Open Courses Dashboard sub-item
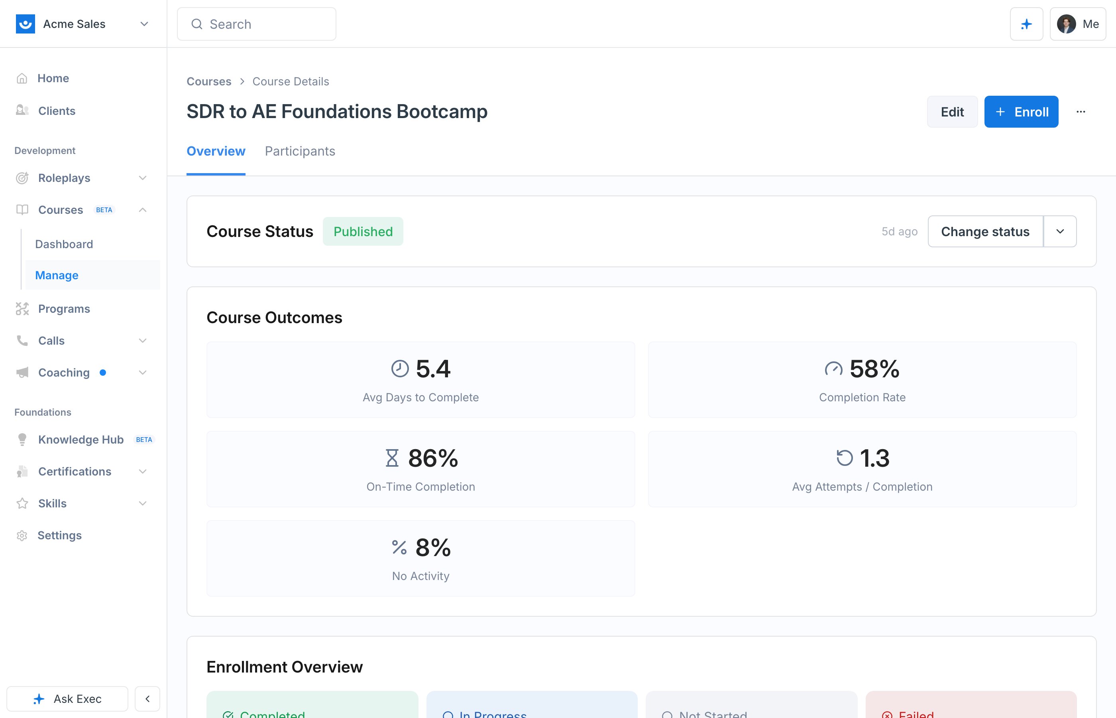 coord(64,244)
